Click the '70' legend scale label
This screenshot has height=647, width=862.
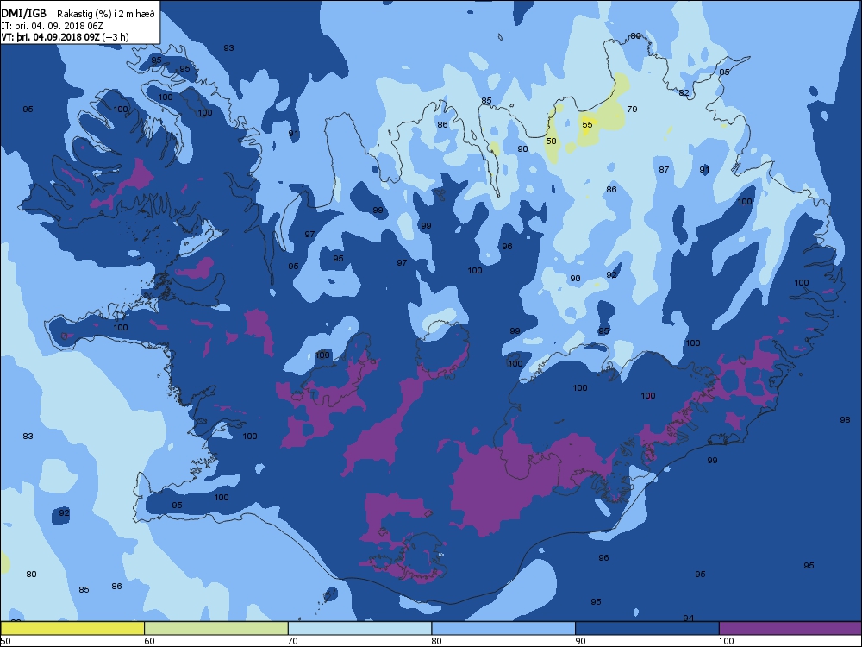293,641
